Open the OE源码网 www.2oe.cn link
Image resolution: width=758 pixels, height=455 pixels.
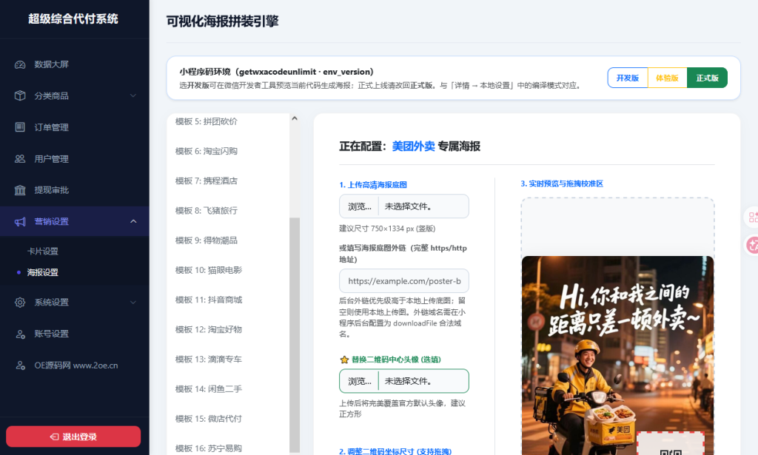(76, 365)
